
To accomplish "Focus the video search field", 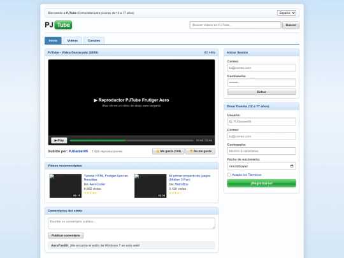I will point(235,25).
